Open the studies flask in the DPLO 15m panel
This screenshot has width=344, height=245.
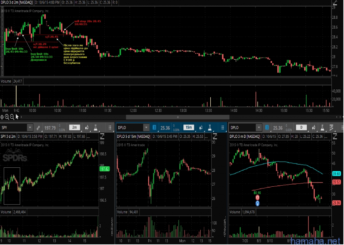pyautogui.click(x=210, y=128)
